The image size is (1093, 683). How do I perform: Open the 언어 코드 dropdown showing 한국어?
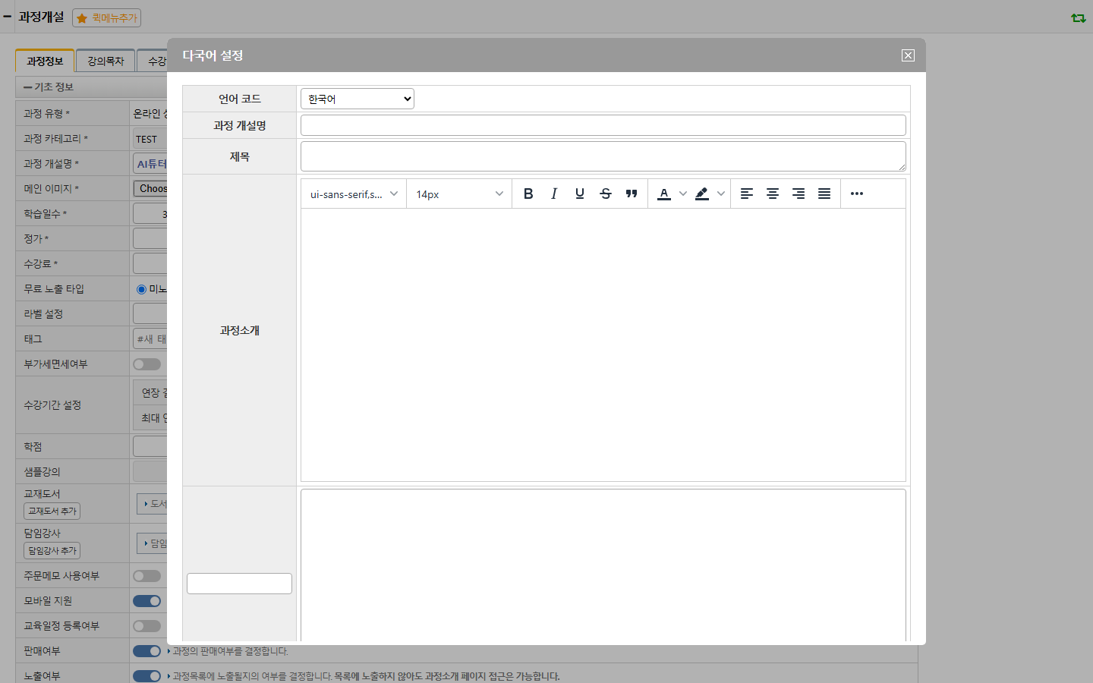coord(358,99)
